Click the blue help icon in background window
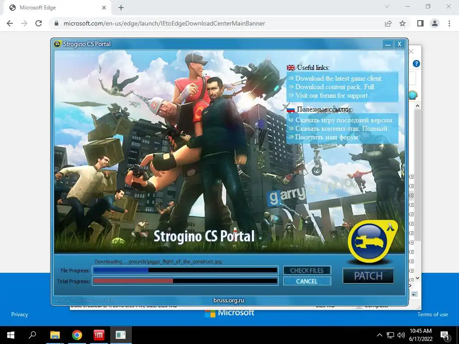This screenshot has width=459, height=344. coord(416,64)
